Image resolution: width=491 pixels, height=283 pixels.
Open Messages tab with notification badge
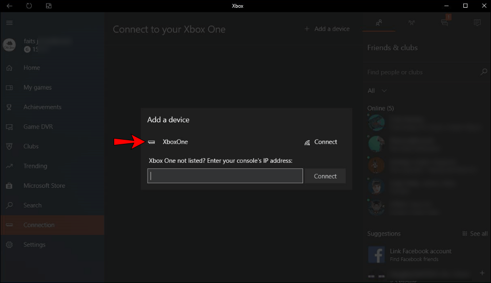point(444,22)
